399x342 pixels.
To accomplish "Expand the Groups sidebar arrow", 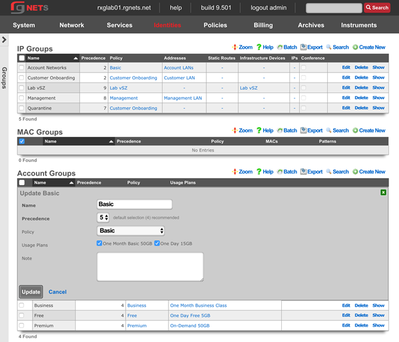I will pyautogui.click(x=4, y=40).
